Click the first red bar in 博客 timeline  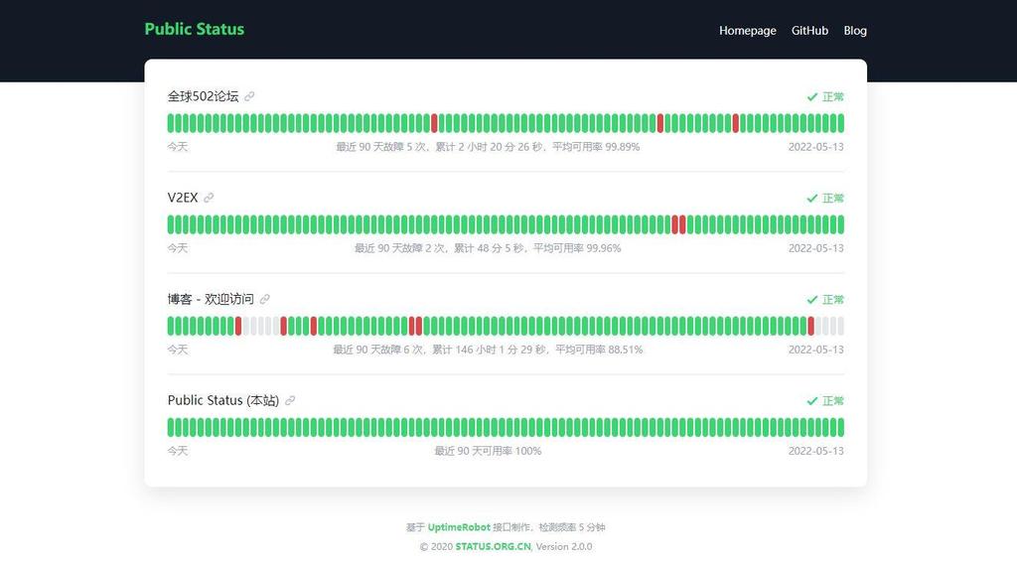coord(238,326)
